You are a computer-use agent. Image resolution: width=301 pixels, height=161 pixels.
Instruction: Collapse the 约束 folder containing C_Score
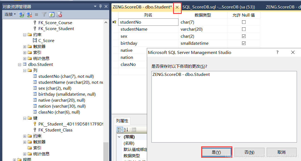[x=25, y=35]
